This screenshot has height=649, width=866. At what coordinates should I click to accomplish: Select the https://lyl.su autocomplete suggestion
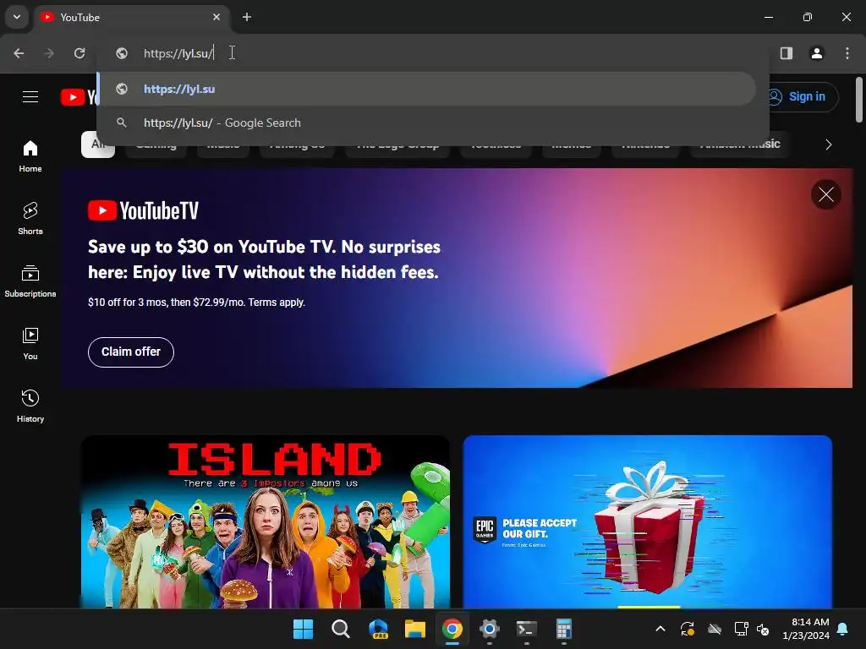[426, 89]
